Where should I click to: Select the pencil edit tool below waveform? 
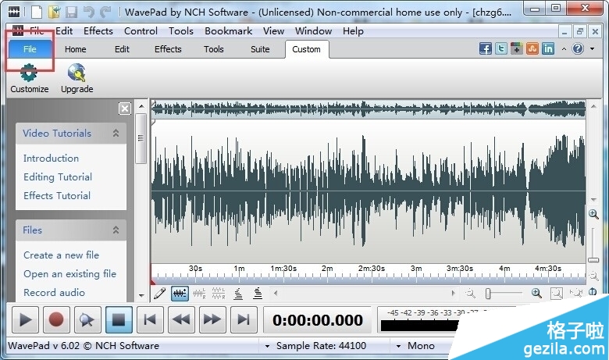pos(159,293)
